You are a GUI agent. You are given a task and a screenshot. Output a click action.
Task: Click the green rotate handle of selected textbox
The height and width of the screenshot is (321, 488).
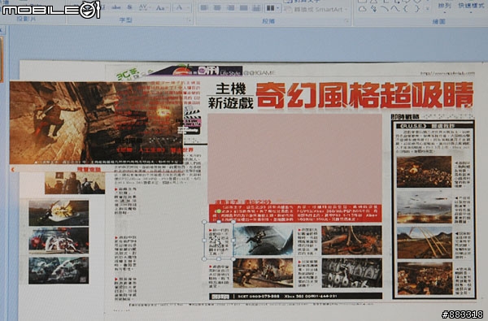219,211
